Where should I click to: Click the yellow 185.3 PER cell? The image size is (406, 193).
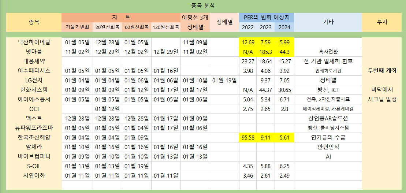(265, 52)
